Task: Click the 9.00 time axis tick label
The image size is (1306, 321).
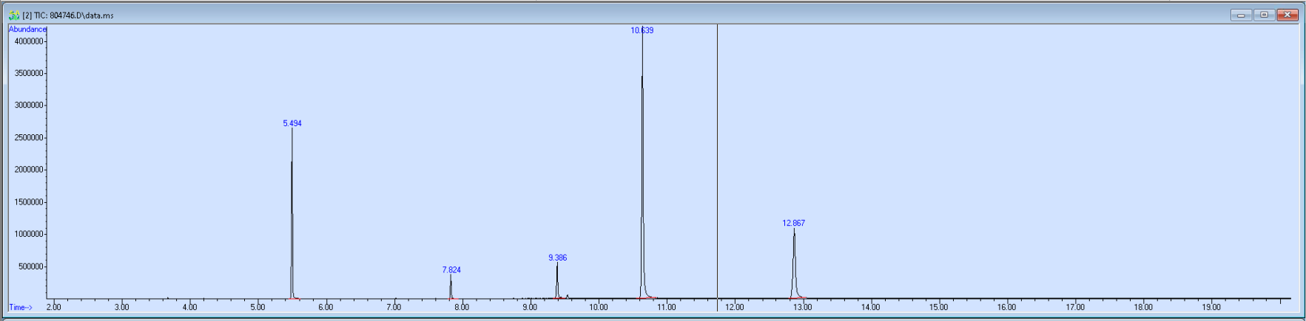Action: point(530,307)
